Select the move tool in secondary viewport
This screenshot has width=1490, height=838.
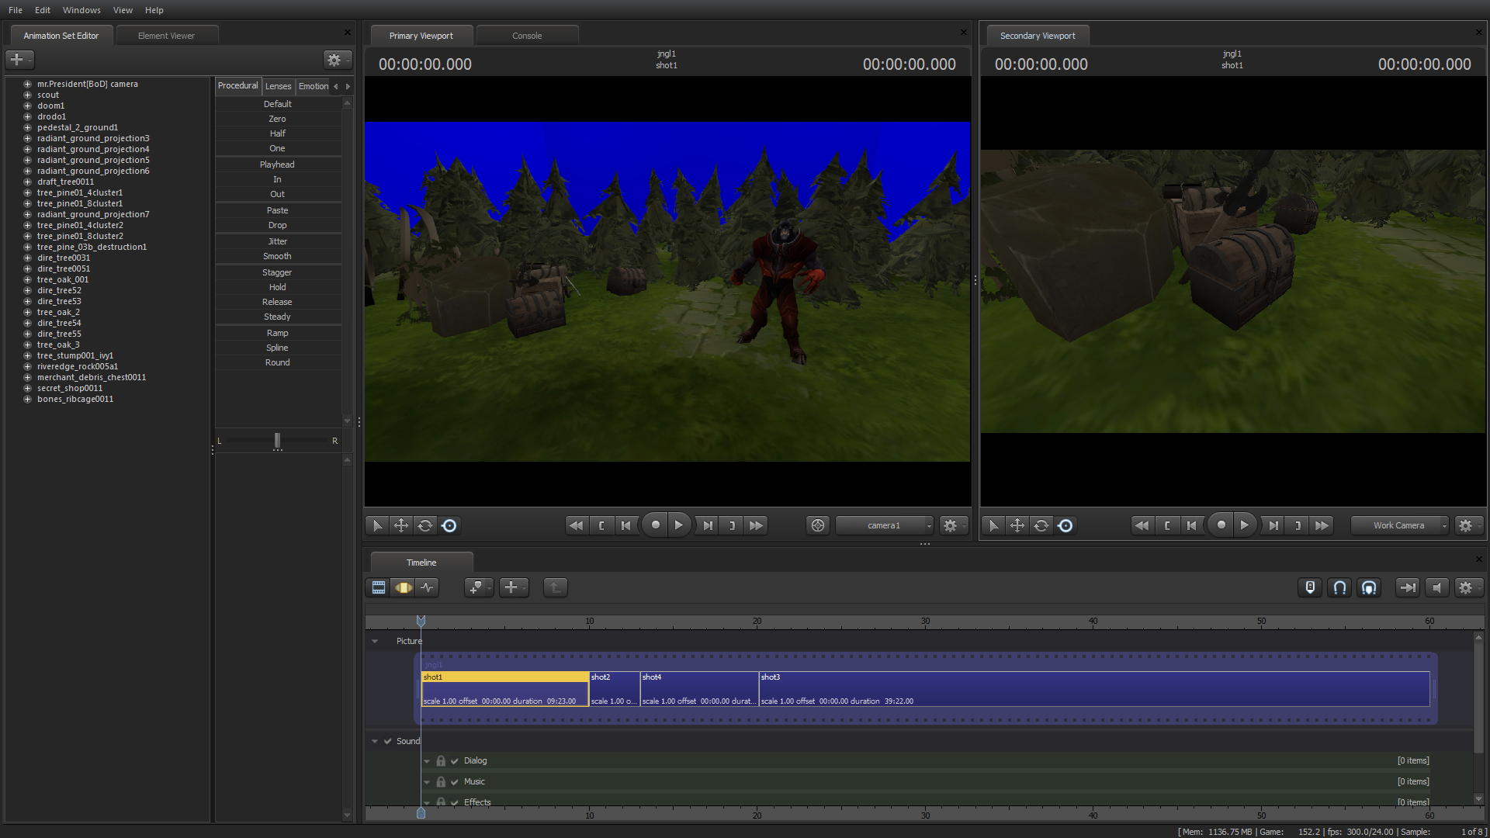tap(1017, 525)
